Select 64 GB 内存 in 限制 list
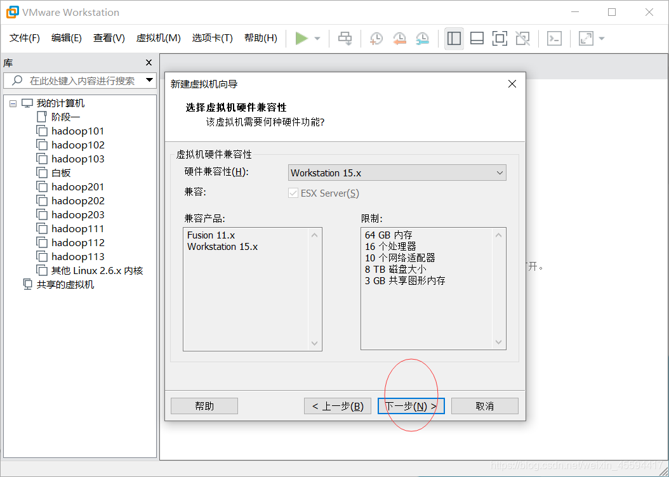 (388, 235)
